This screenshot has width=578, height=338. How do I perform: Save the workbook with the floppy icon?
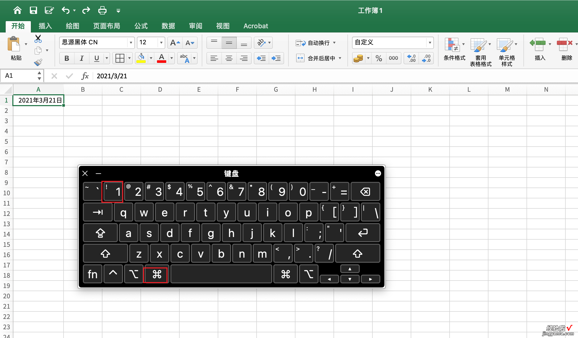(33, 10)
